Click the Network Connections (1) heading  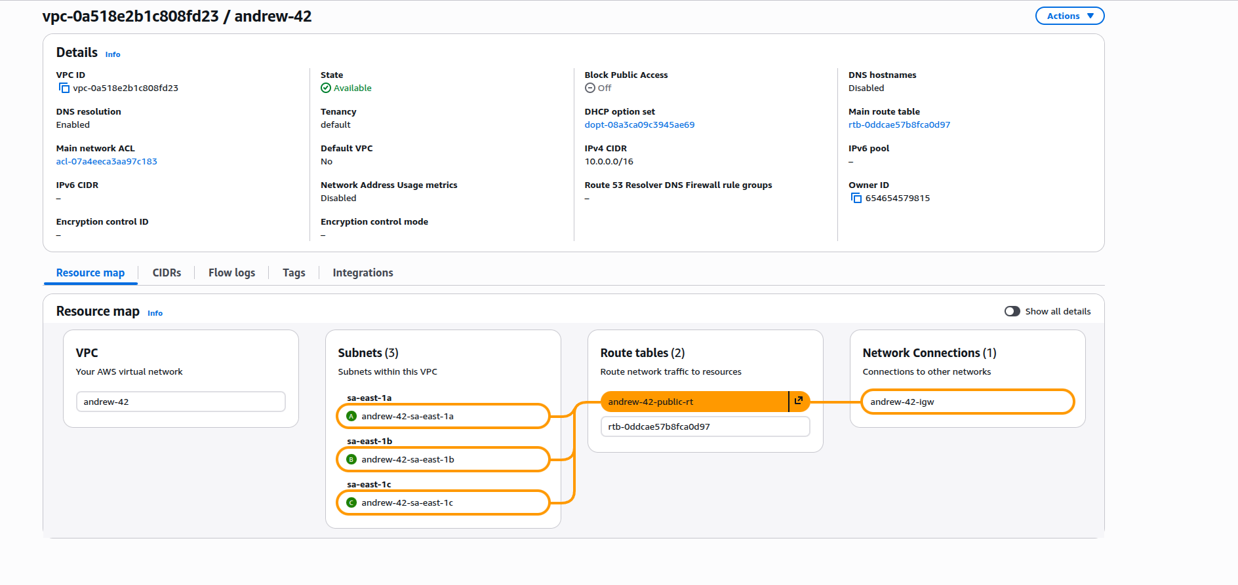pyautogui.click(x=930, y=352)
